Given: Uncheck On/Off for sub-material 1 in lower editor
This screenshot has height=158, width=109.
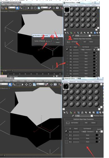Looking at the screenshot, I should point(99,131).
